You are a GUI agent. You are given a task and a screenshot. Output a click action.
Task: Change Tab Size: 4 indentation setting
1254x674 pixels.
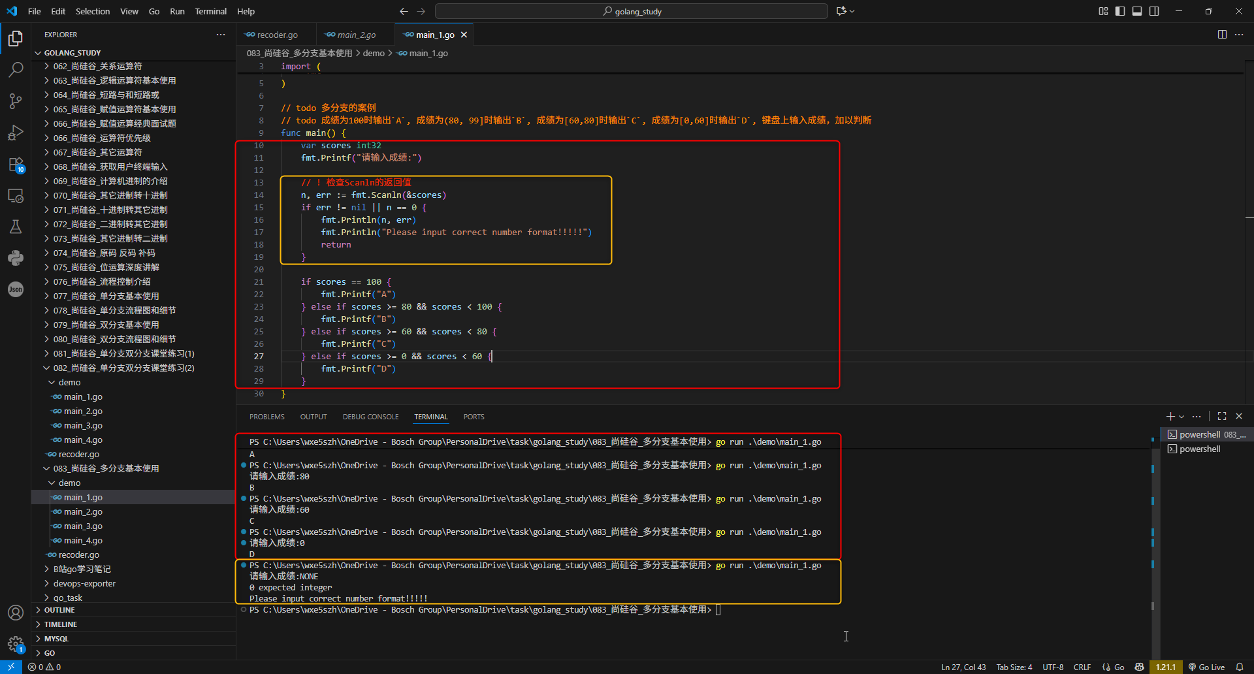pos(1014,667)
